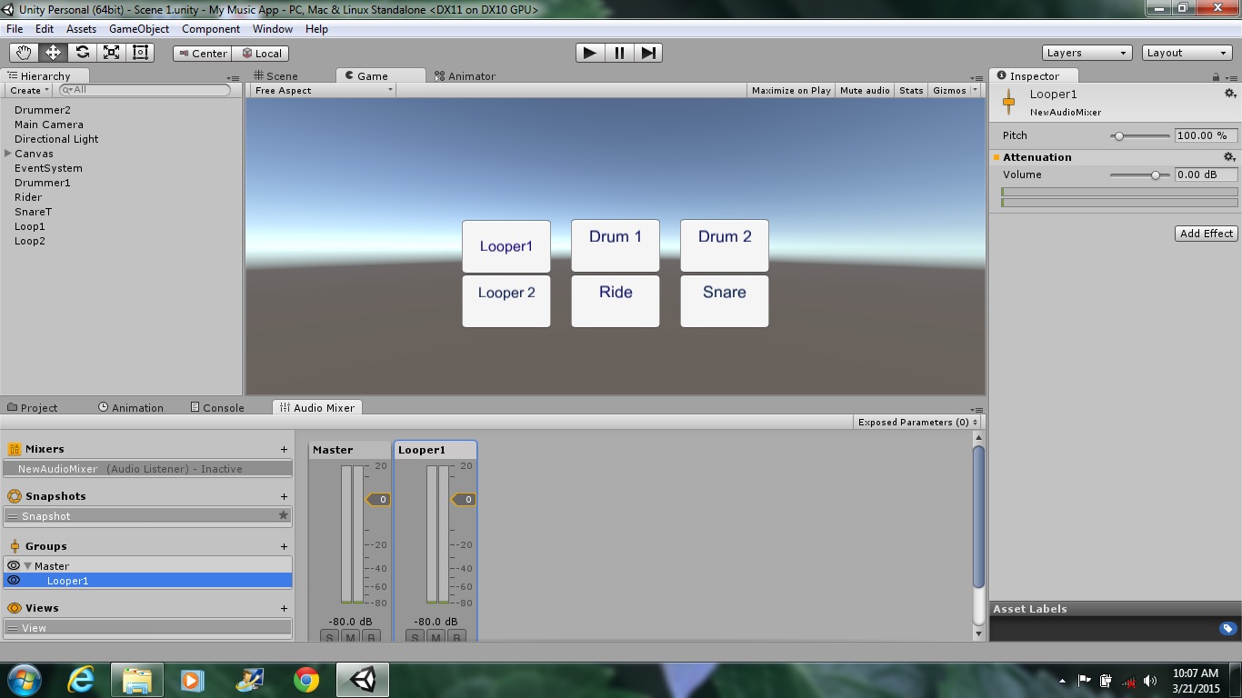The image size is (1242, 698).
Task: Click the Ride button in Game view
Action: point(616,301)
